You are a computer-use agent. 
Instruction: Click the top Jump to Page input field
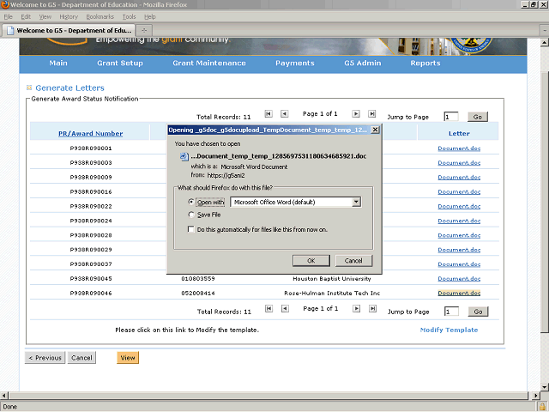(x=451, y=117)
